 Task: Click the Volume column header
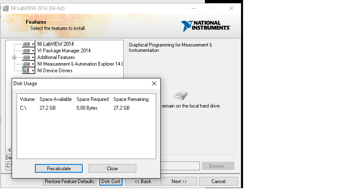pyautogui.click(x=27, y=99)
